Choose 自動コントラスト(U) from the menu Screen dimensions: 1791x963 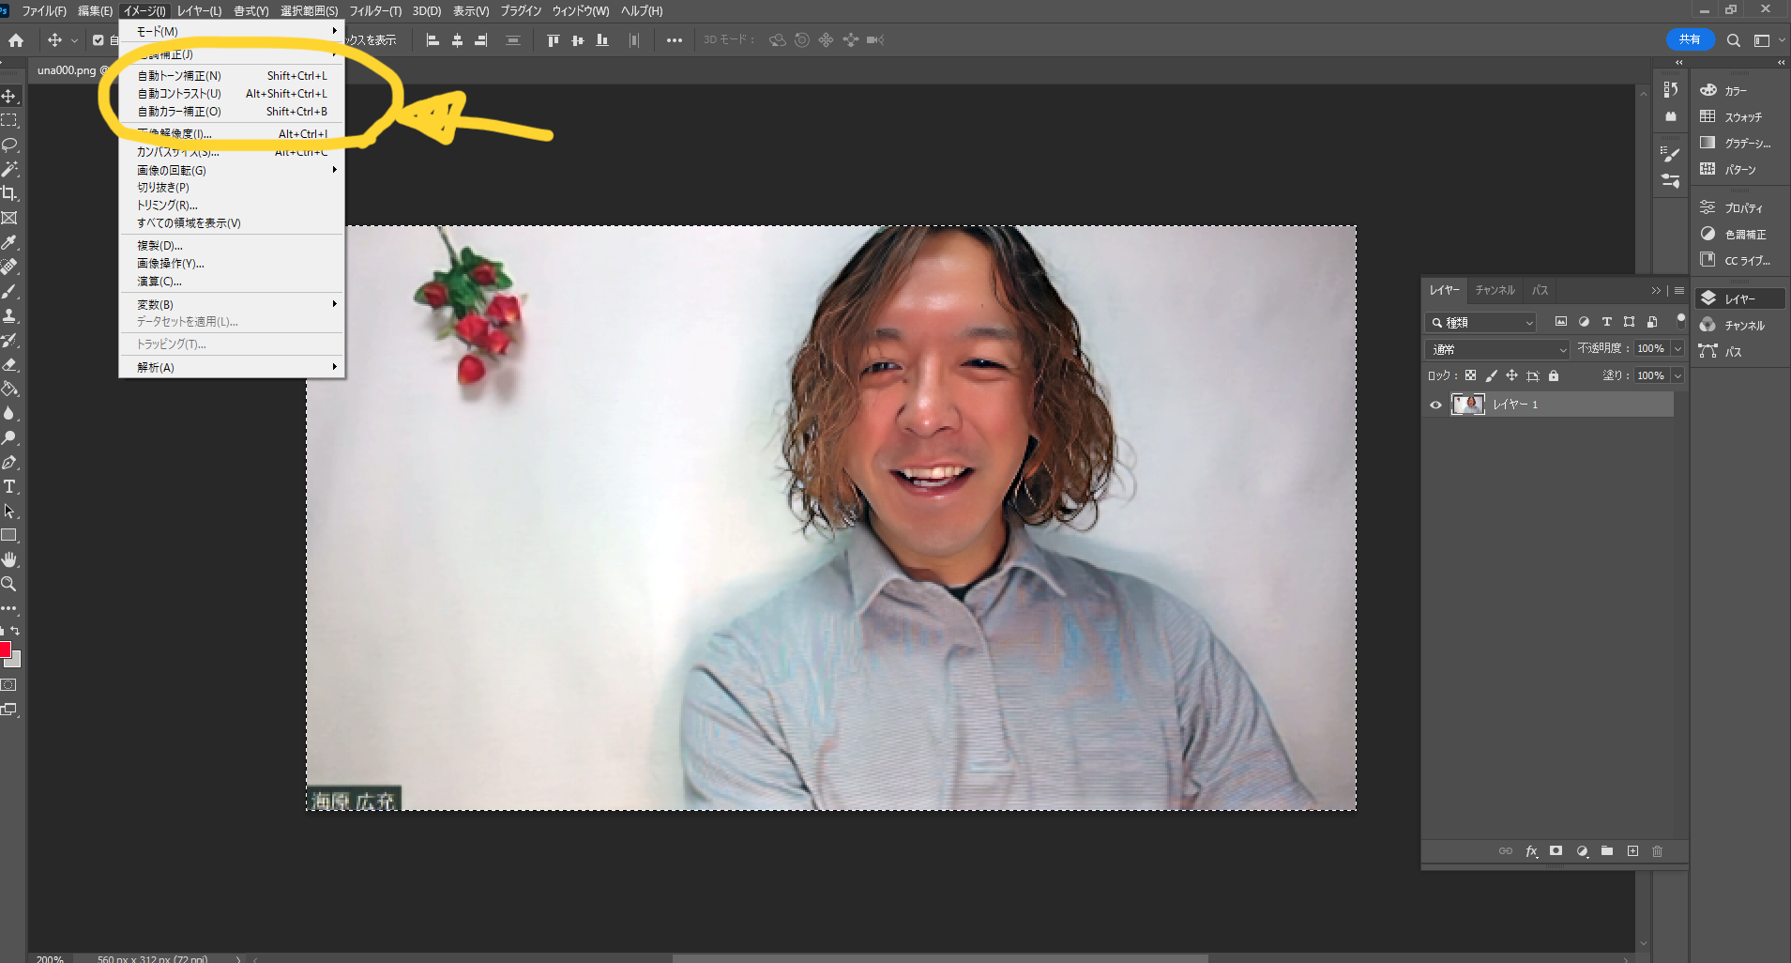[232, 94]
